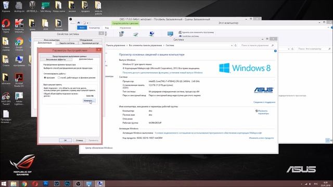Screen dimensions: 333x187
Task: Open the Support information link under ASUS logo
Action: pyautogui.click(x=264, y=102)
